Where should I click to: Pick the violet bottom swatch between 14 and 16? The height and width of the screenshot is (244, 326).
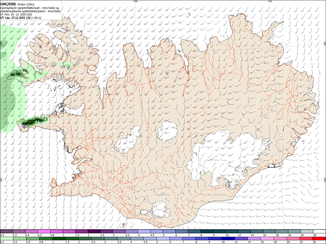pos(254,238)
